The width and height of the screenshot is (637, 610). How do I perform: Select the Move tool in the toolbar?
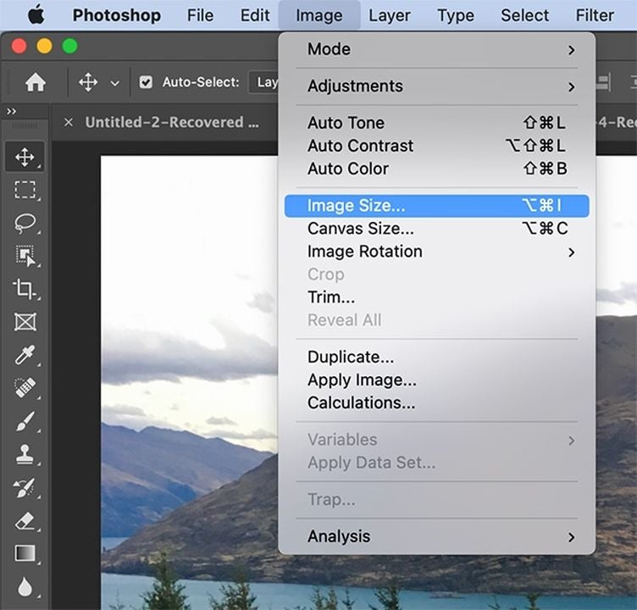(x=25, y=157)
